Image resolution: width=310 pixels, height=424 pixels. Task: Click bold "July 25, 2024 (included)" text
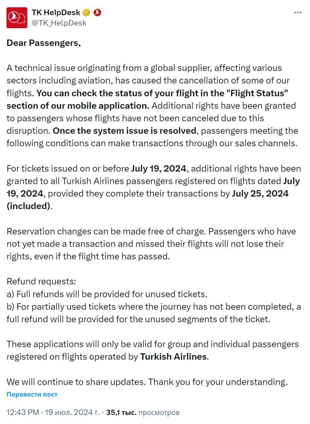click(260, 194)
